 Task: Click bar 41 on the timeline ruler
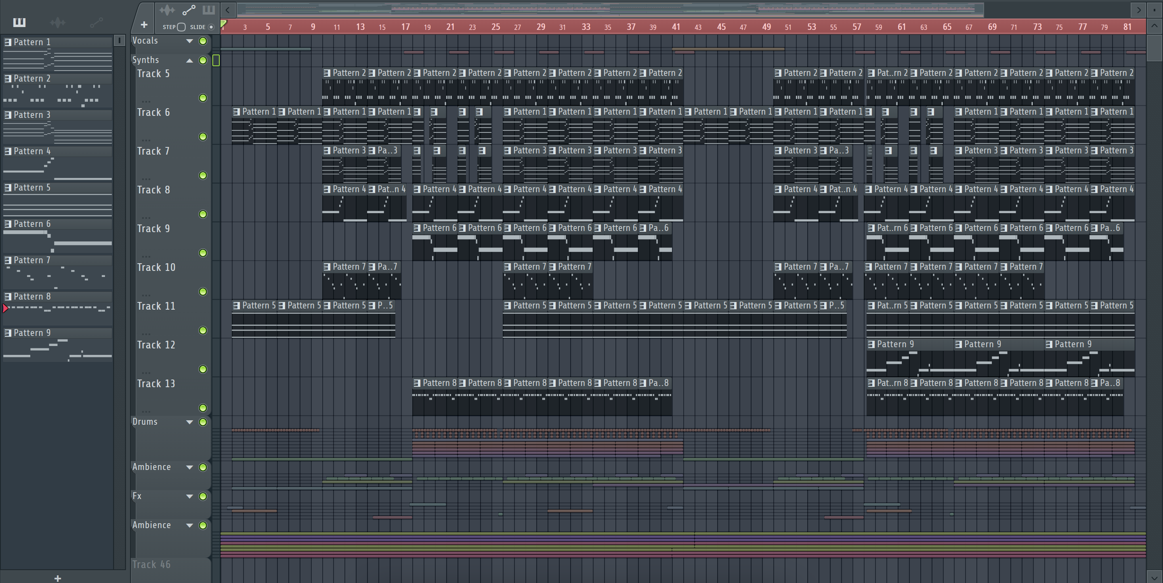[x=676, y=27]
